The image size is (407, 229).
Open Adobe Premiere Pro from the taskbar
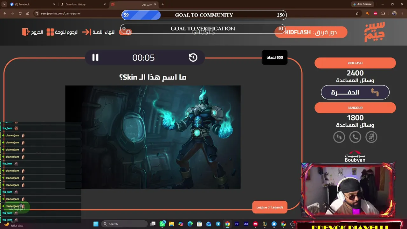pyautogui.click(x=237, y=224)
